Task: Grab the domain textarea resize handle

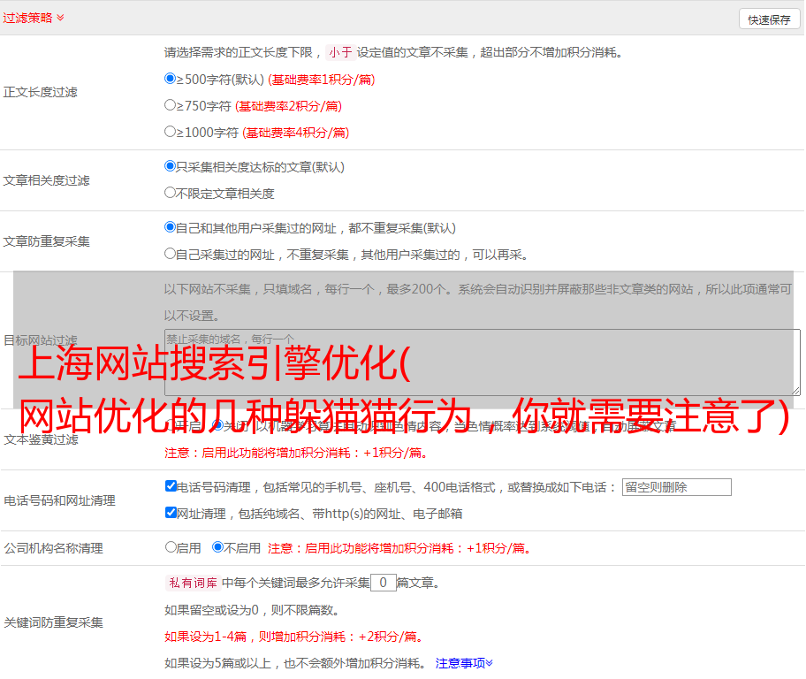Action: 795,390
